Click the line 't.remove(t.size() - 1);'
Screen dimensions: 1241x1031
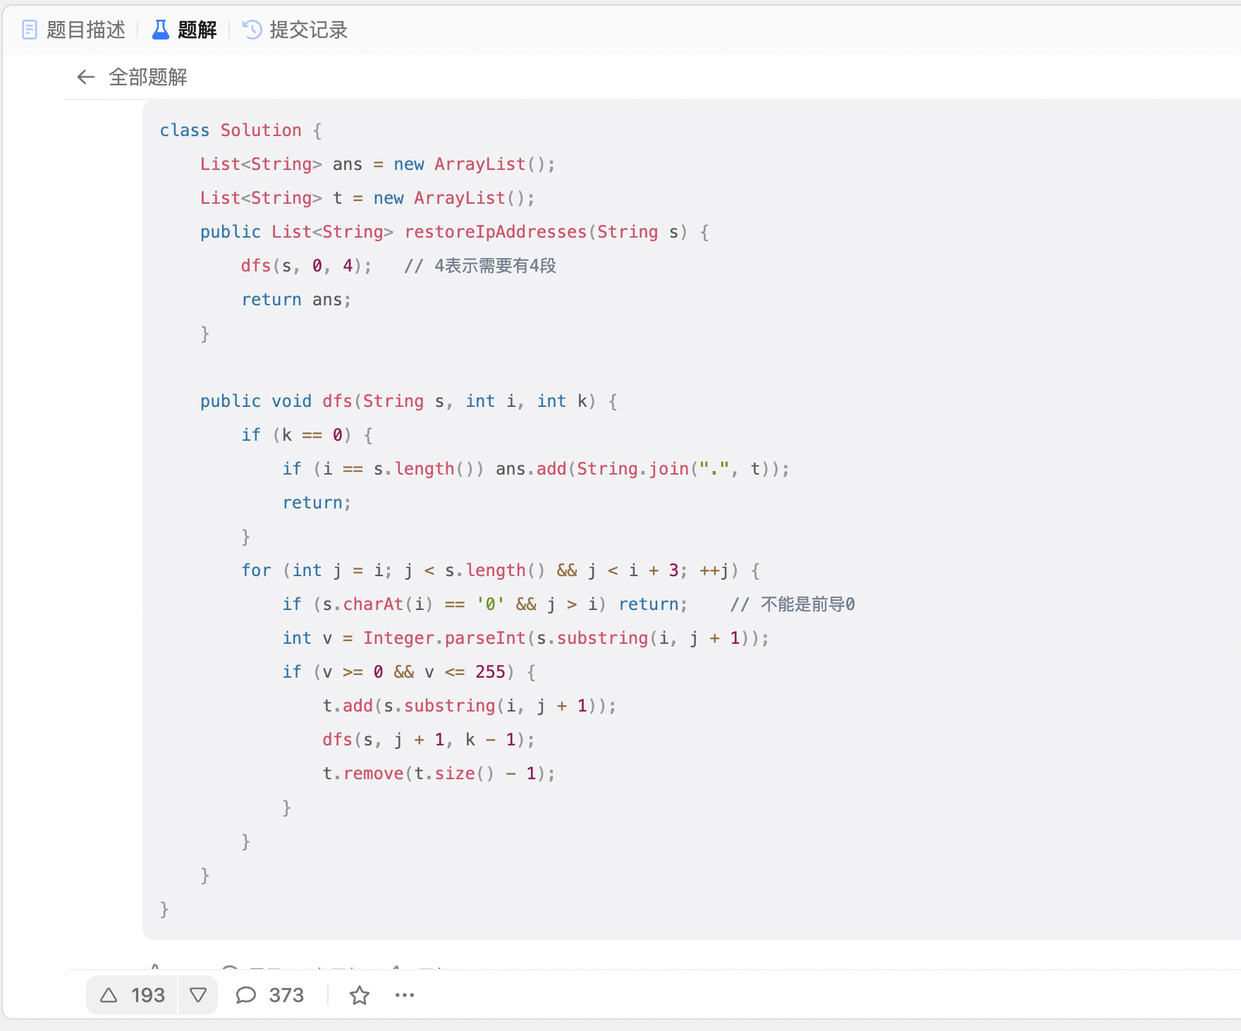click(439, 774)
